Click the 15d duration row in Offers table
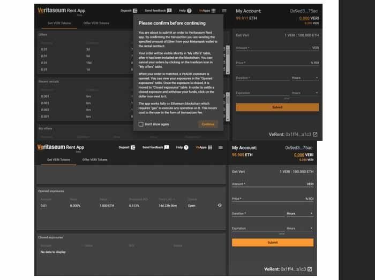Viewport: 375px width, 280px height. (89, 63)
